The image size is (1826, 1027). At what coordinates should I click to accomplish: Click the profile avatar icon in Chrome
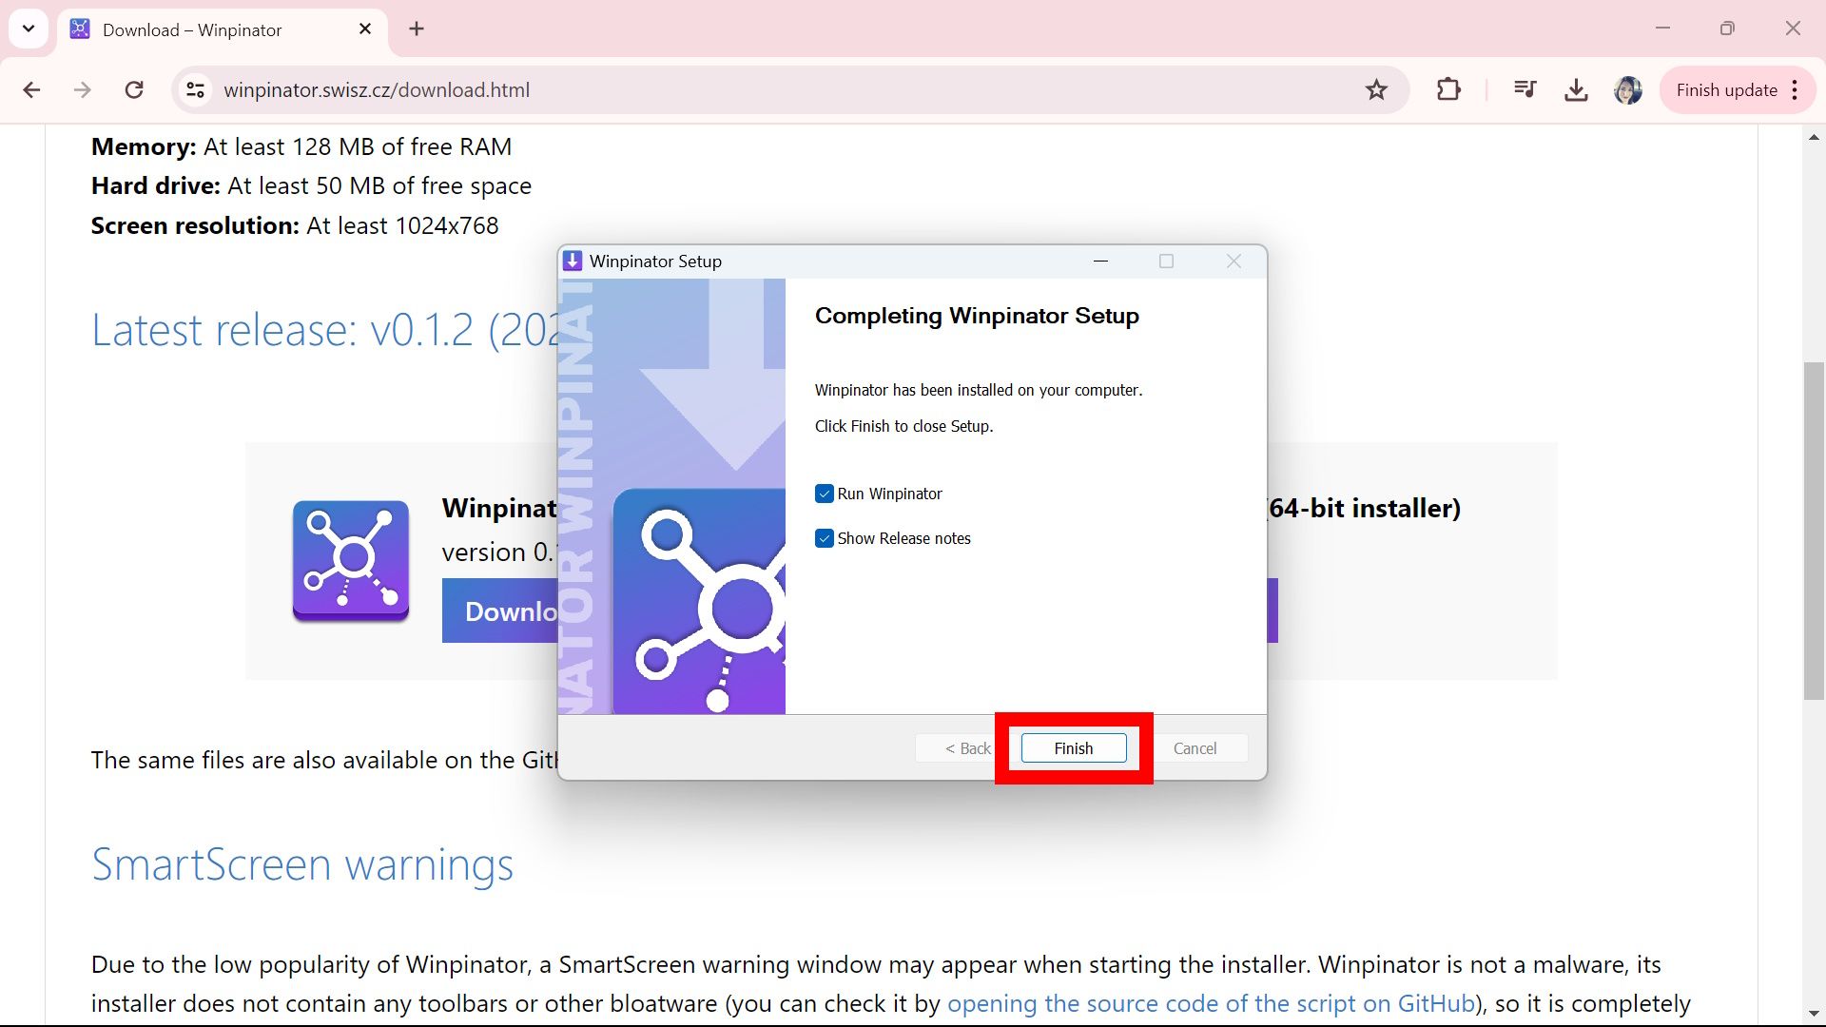pyautogui.click(x=1629, y=89)
